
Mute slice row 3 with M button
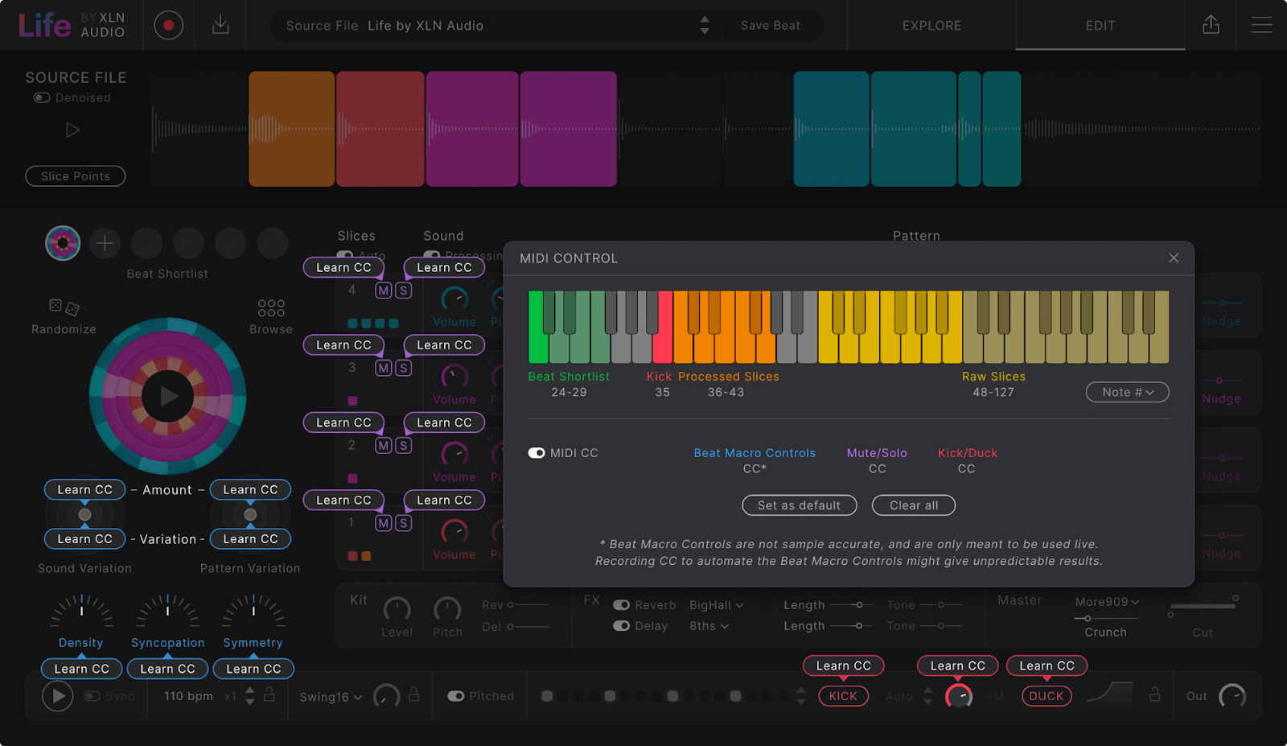384,368
